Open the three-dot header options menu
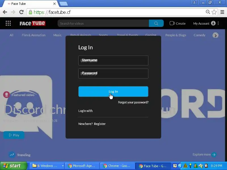Screen dimensions: 227x170 (x=218, y=23)
